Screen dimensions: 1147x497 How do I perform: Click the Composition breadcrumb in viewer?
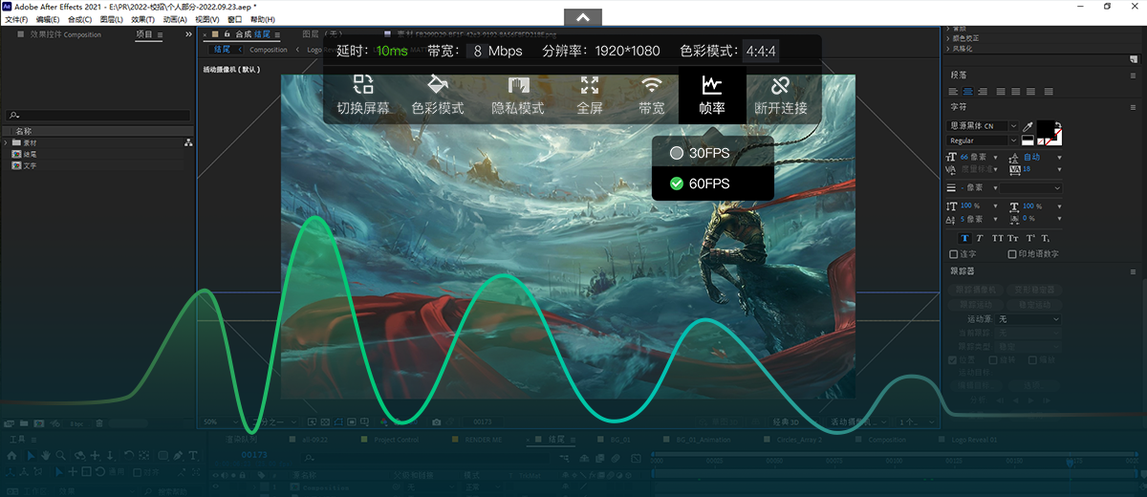coord(269,50)
